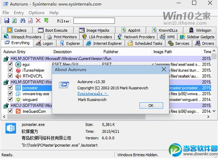Click OK in About Autoruns dialog
218x159 pixels.
151,106
